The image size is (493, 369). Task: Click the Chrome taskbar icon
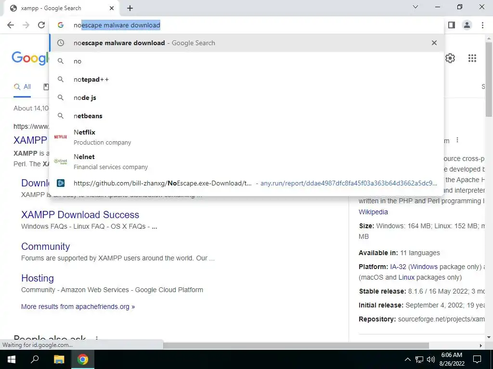tap(83, 359)
